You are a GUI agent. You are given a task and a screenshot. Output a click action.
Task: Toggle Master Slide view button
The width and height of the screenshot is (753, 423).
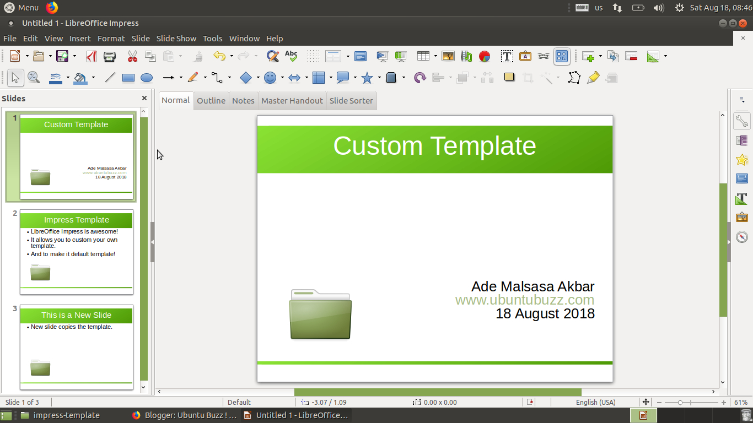coord(361,56)
